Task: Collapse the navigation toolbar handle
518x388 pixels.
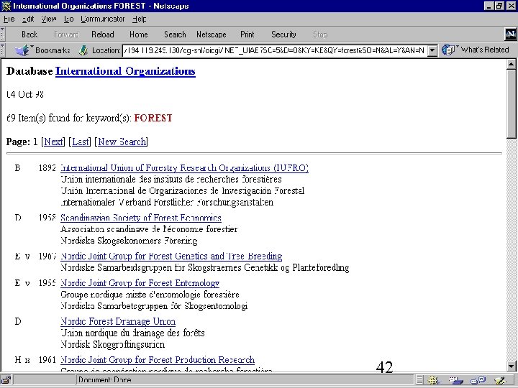Action: (x=3, y=34)
